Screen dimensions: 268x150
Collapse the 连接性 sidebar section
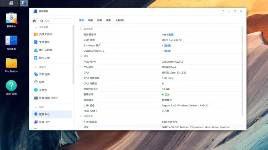pos(36,67)
